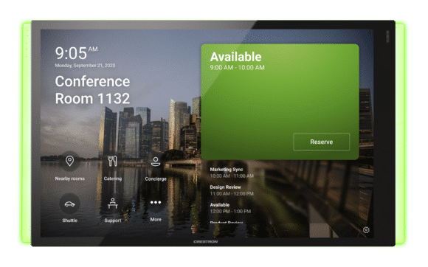Click the Reserve button

coord(321,142)
